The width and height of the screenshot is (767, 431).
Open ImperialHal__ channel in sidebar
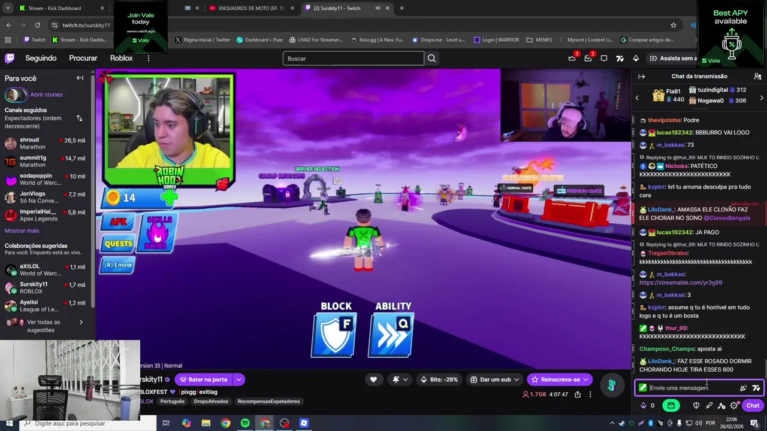coord(47,215)
